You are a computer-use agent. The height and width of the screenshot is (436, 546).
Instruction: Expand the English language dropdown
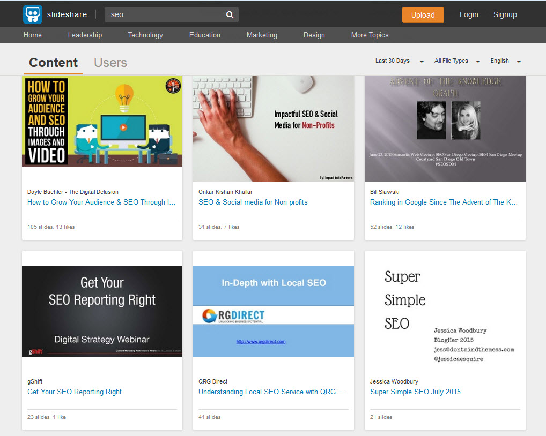(505, 61)
